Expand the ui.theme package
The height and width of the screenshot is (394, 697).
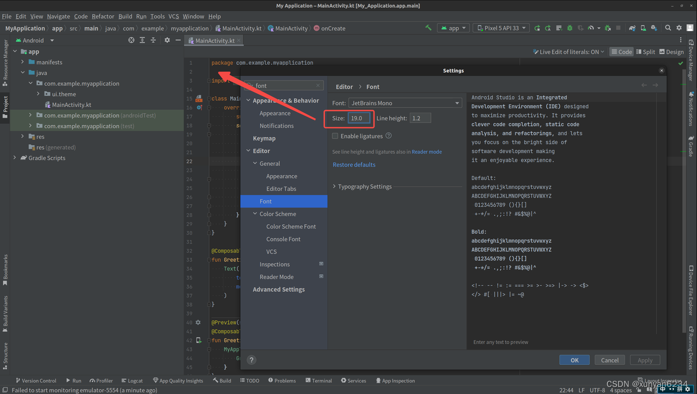(x=38, y=94)
